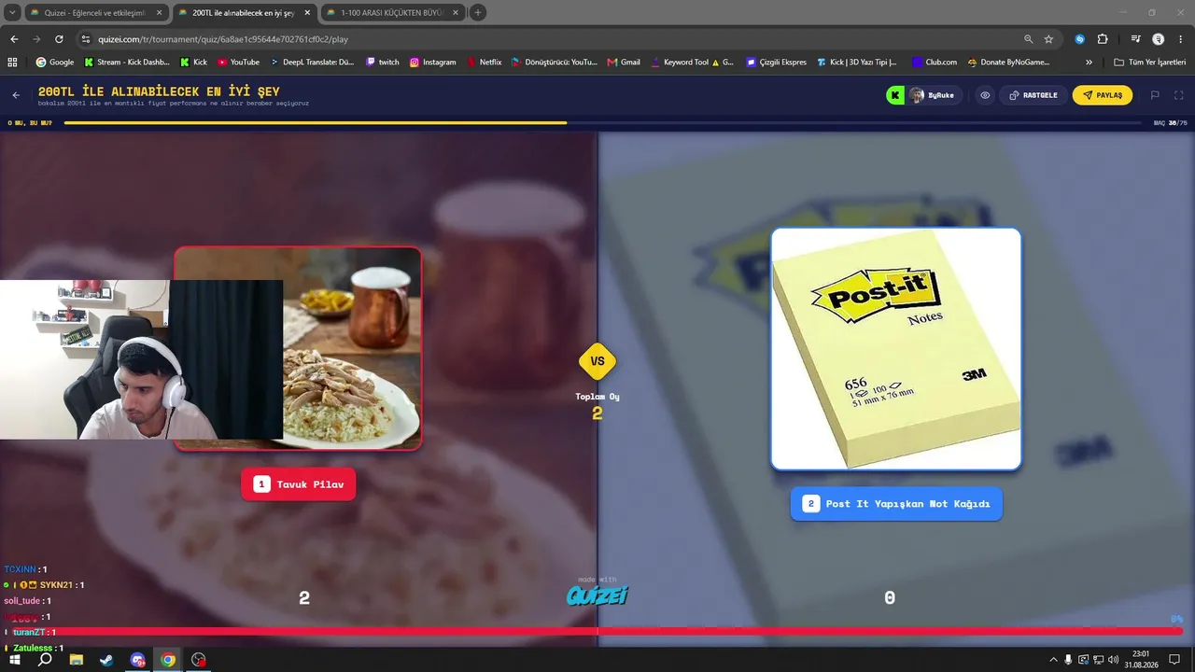1195x672 pixels.
Task: Open the Keyword Tool bookmark
Action: point(692,63)
